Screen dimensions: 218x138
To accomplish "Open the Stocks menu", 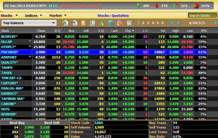I will click(x=9, y=16).
